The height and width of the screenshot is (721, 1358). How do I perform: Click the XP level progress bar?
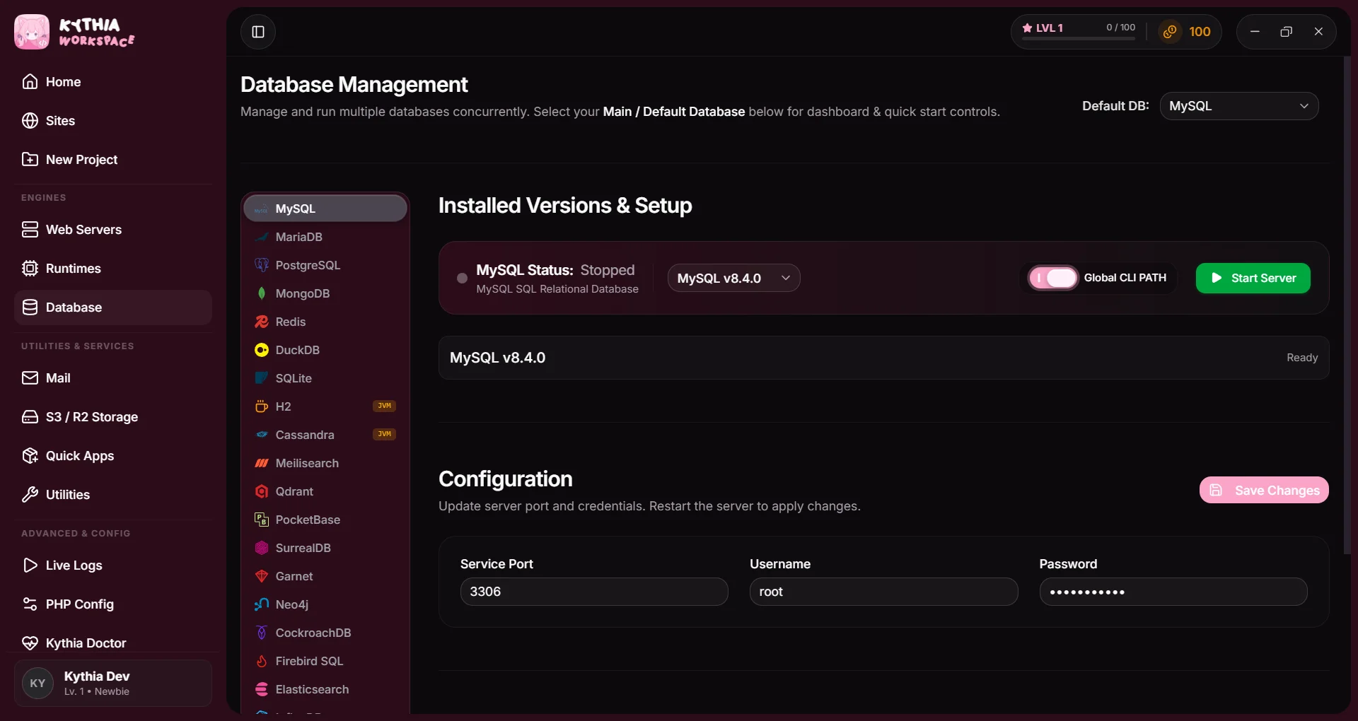pyautogui.click(x=1079, y=38)
